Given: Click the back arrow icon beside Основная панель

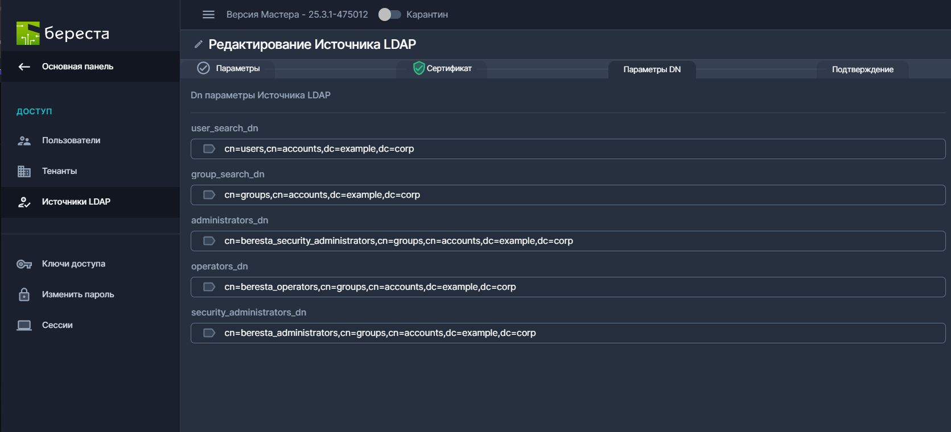Looking at the screenshot, I should 24,67.
